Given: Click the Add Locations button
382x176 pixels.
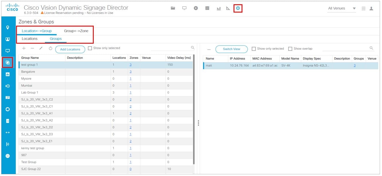Looking at the screenshot, I should (70, 49).
